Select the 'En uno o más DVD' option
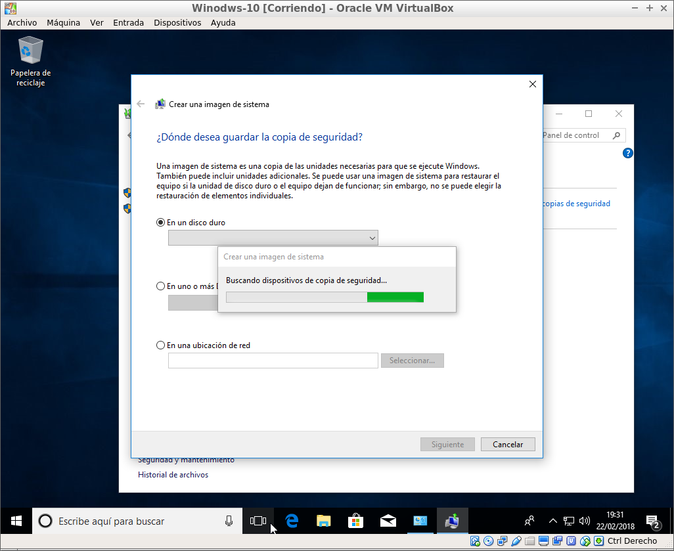 pos(161,286)
